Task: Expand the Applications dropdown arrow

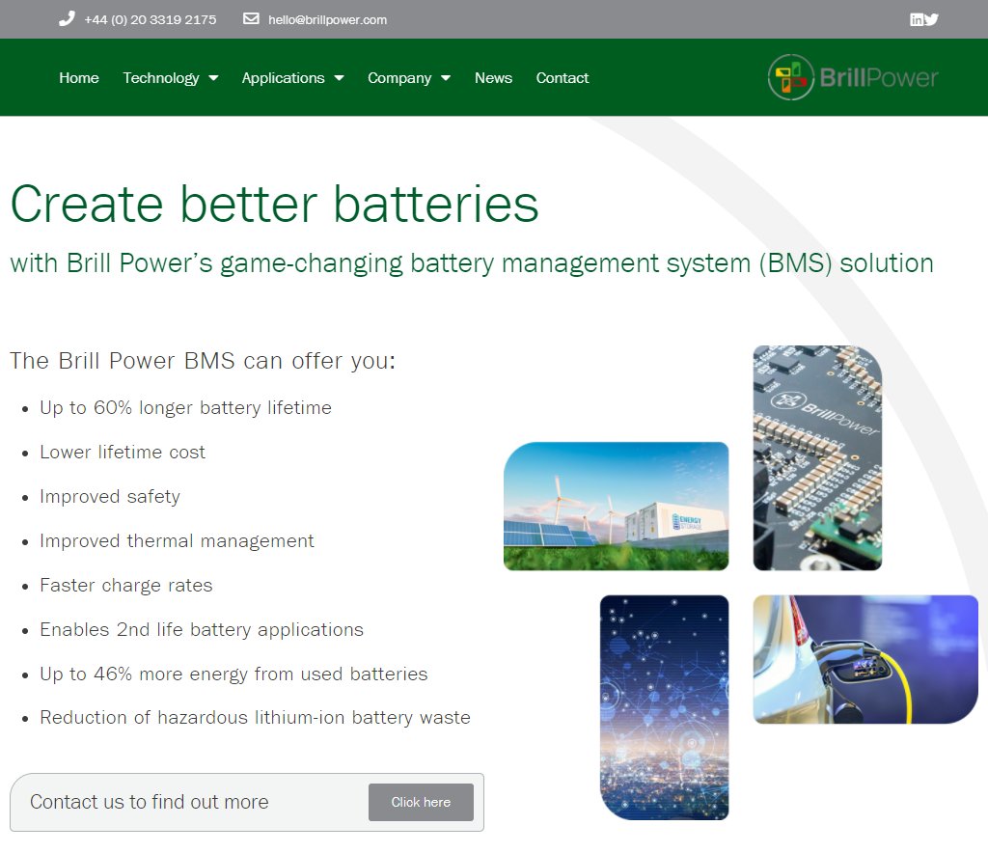Action: 339,78
